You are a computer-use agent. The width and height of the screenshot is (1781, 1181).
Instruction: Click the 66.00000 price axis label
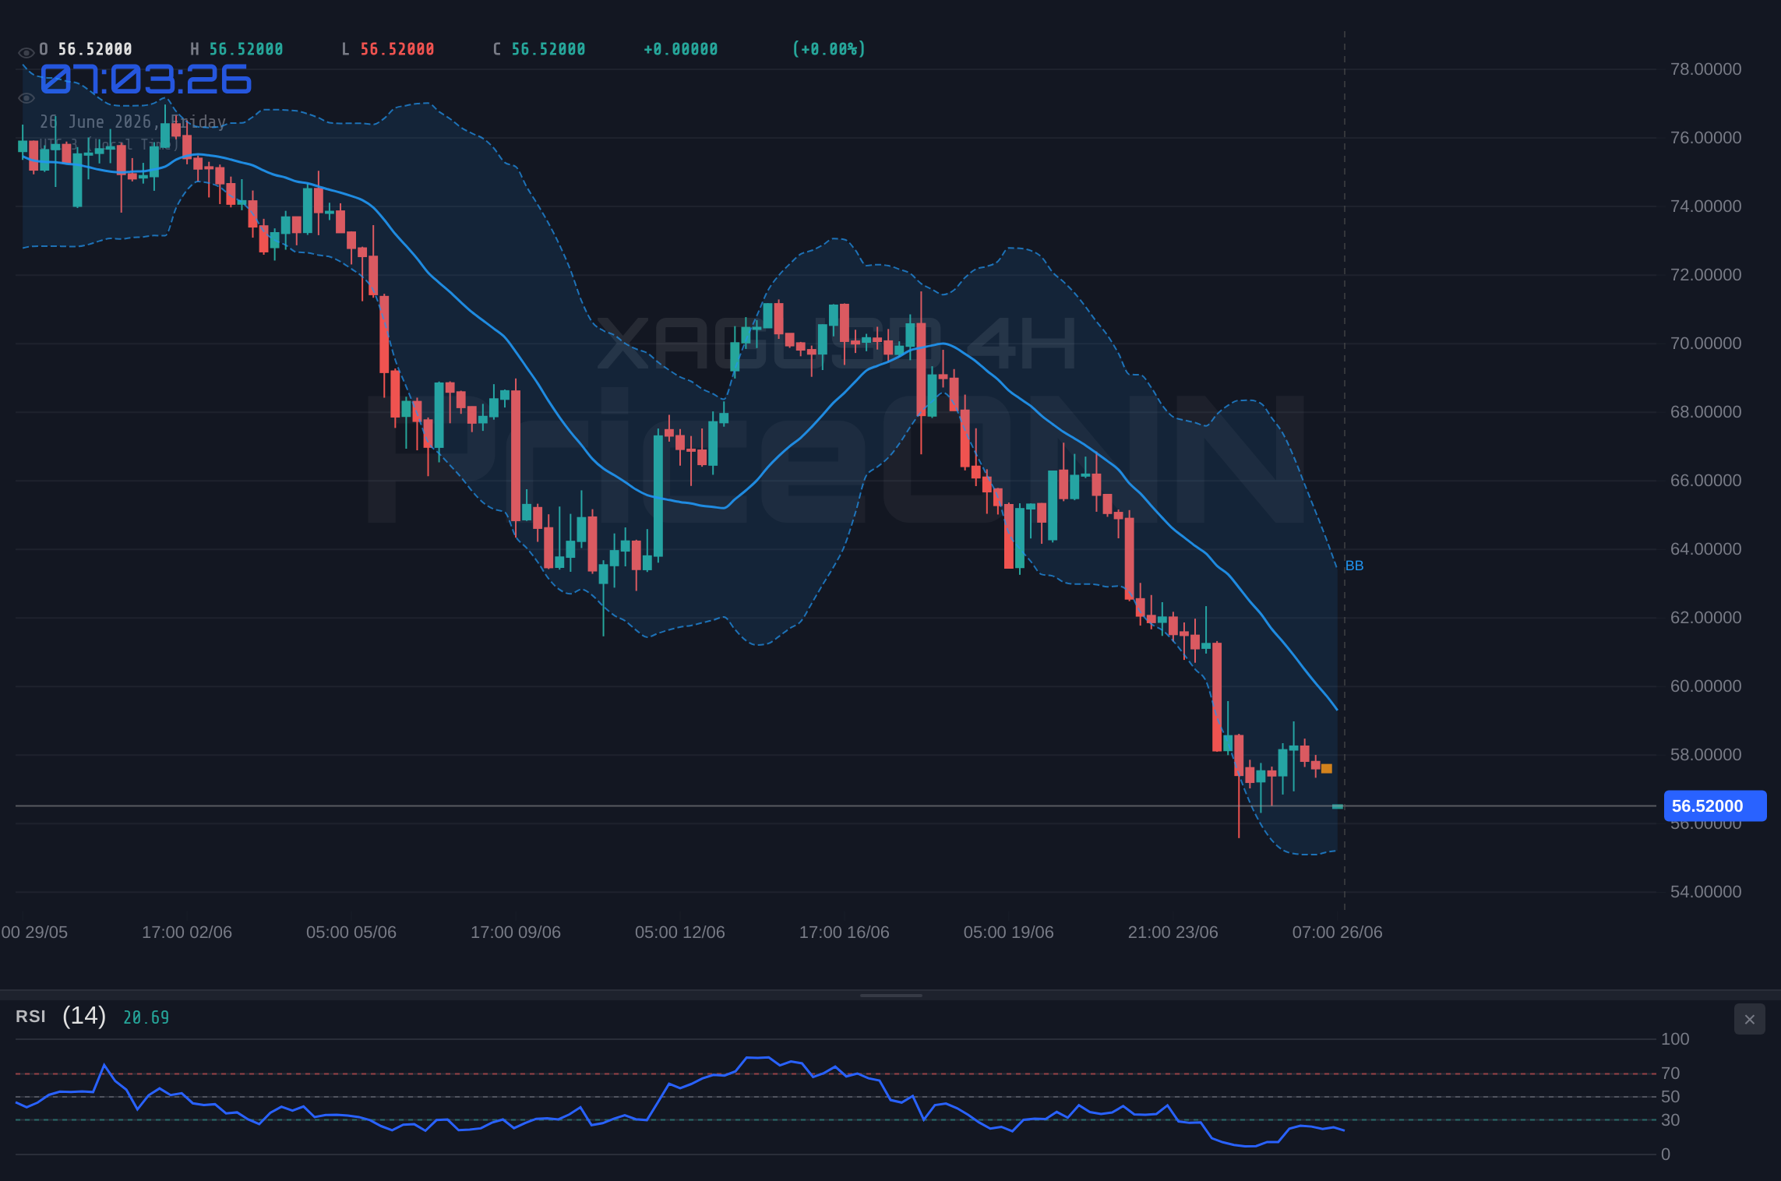click(1705, 481)
